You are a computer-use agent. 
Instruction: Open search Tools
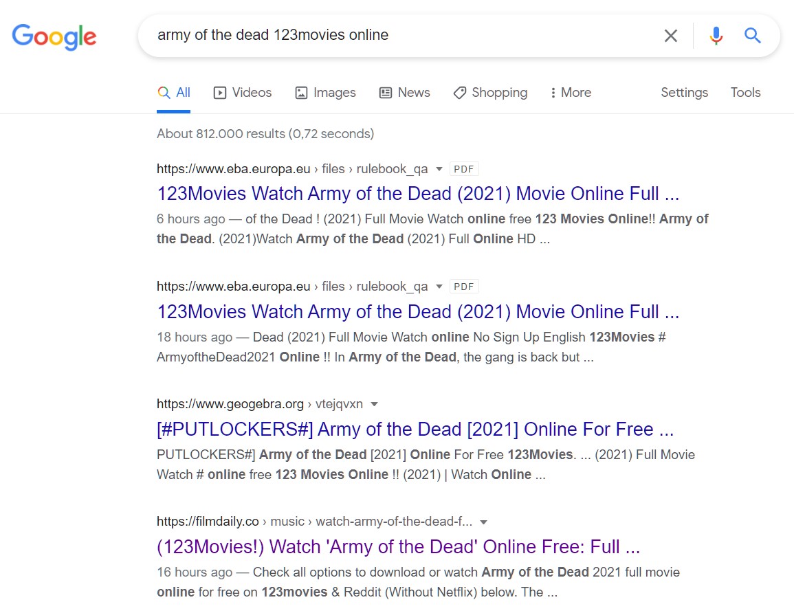pos(745,93)
